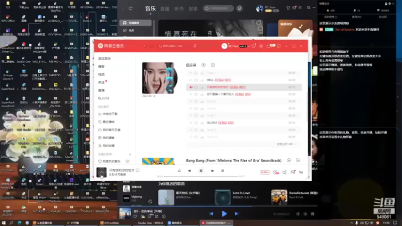
Task: Open account dropdown arrow beside username
Action: 249,46
